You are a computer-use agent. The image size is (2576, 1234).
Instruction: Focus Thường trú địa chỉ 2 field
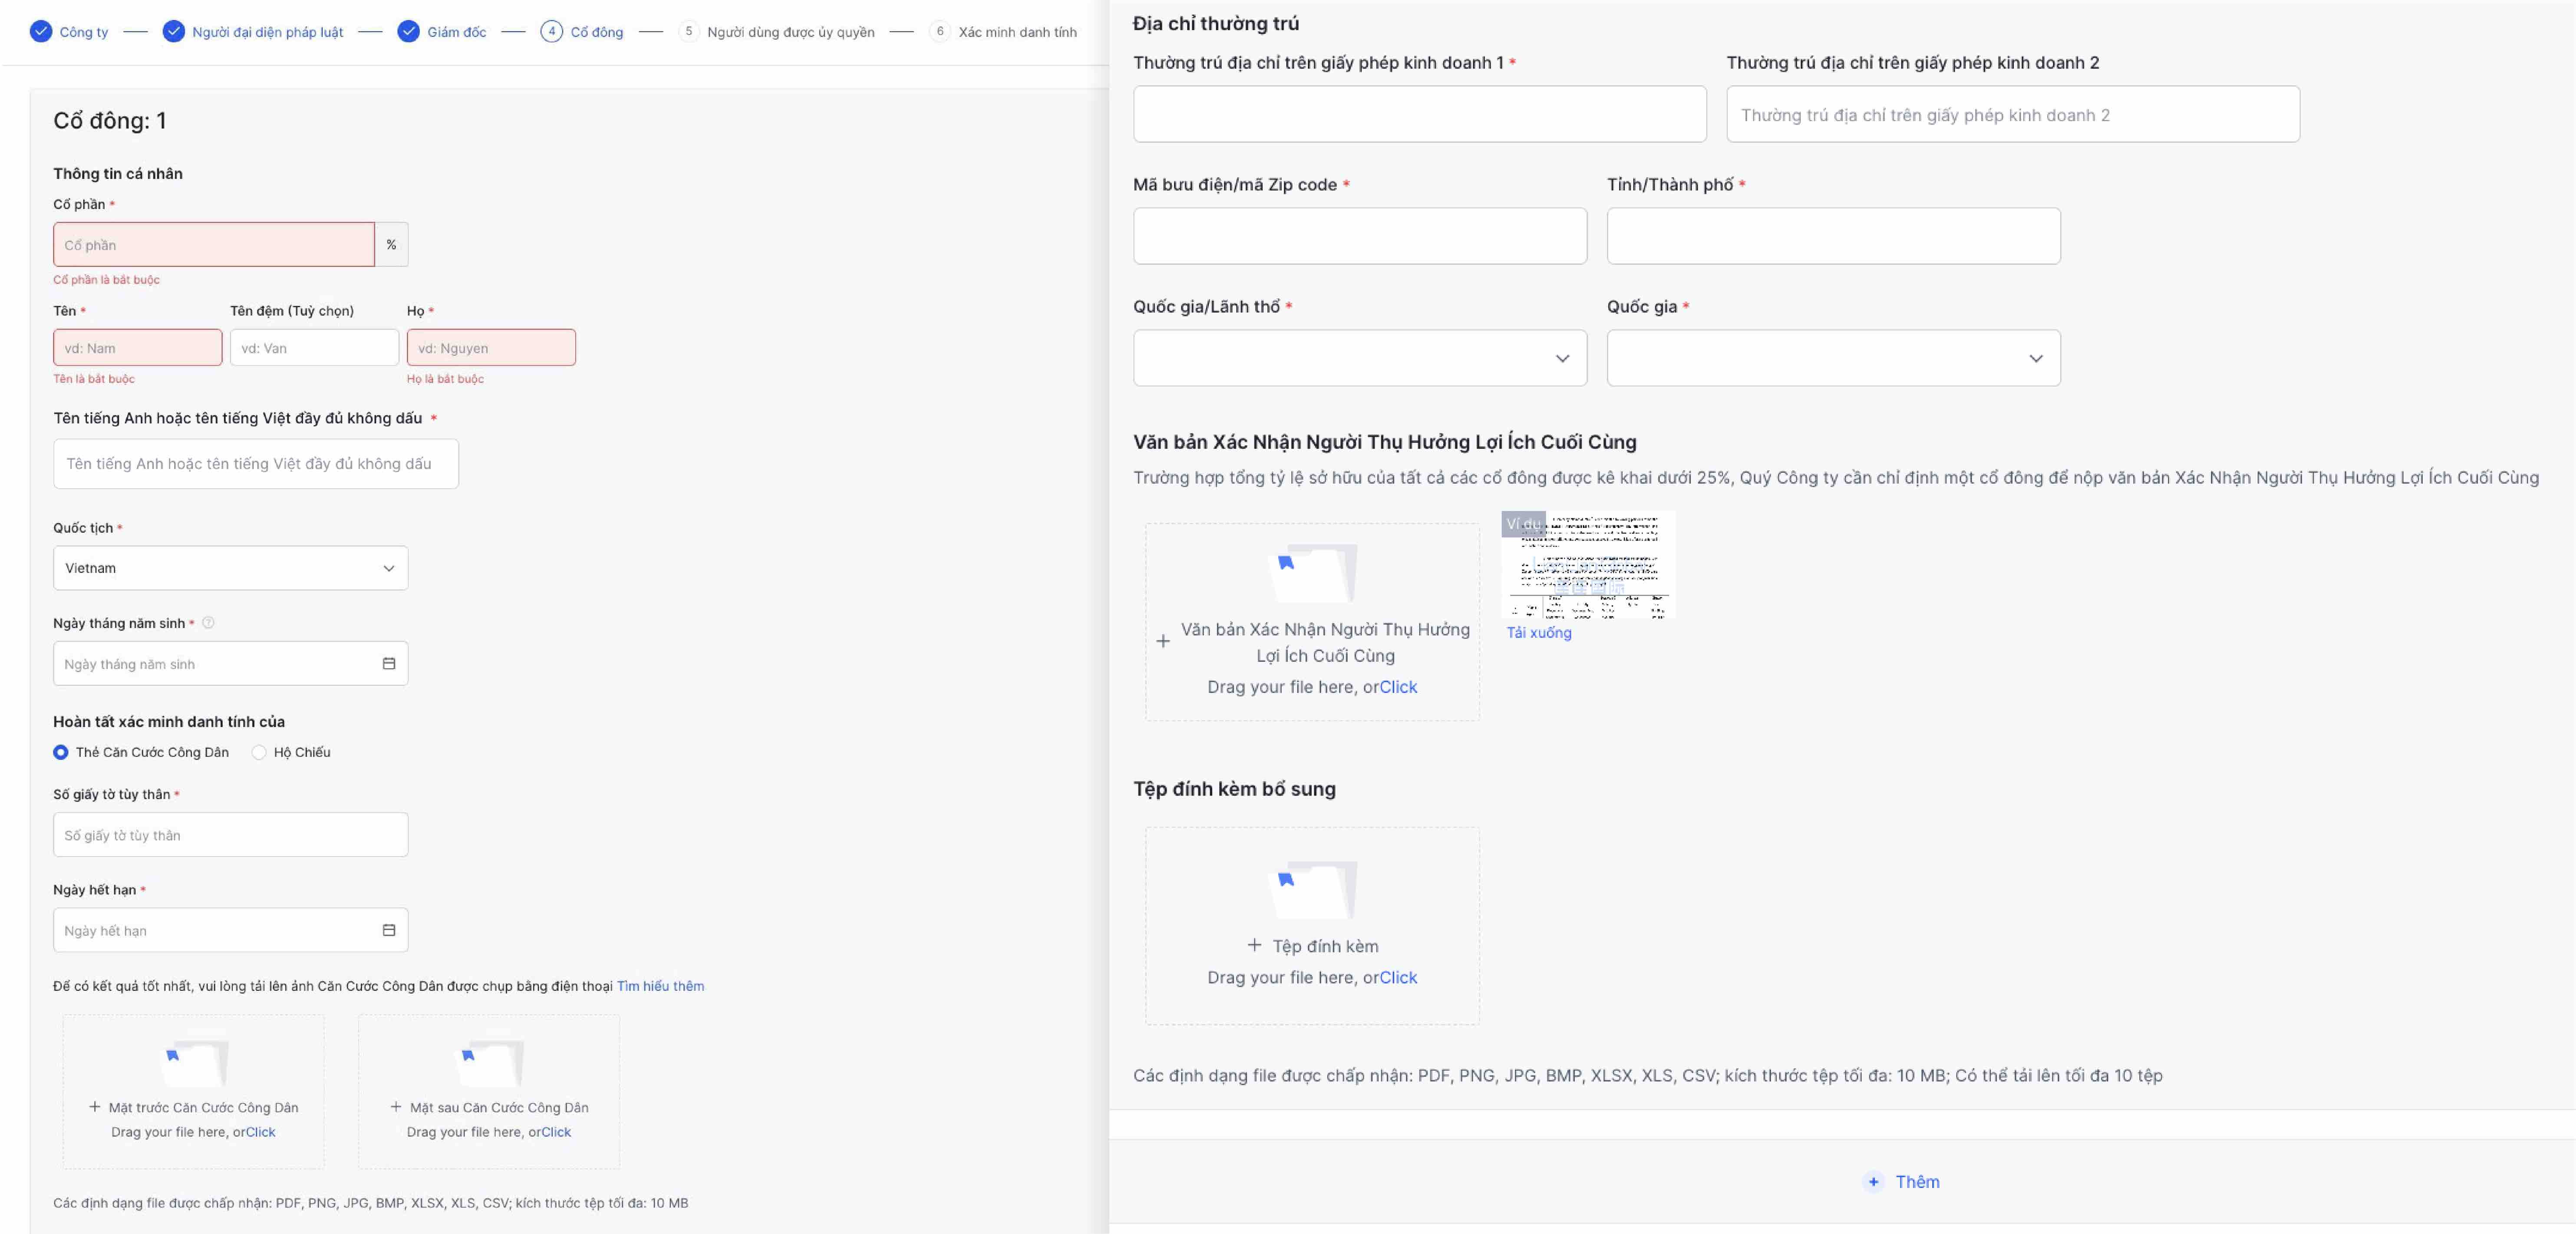(2013, 114)
